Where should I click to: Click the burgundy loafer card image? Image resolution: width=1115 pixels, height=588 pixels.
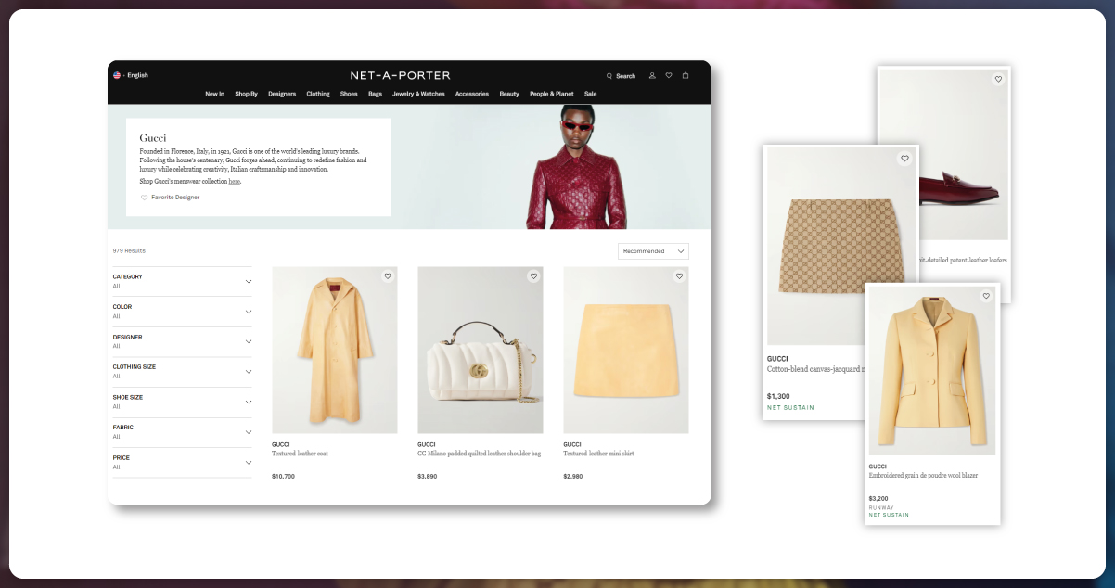point(961,154)
